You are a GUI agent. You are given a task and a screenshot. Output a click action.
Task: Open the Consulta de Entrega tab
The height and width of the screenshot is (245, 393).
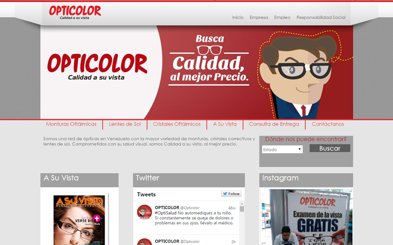274,124
